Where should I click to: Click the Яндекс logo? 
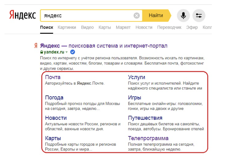coord(23,15)
